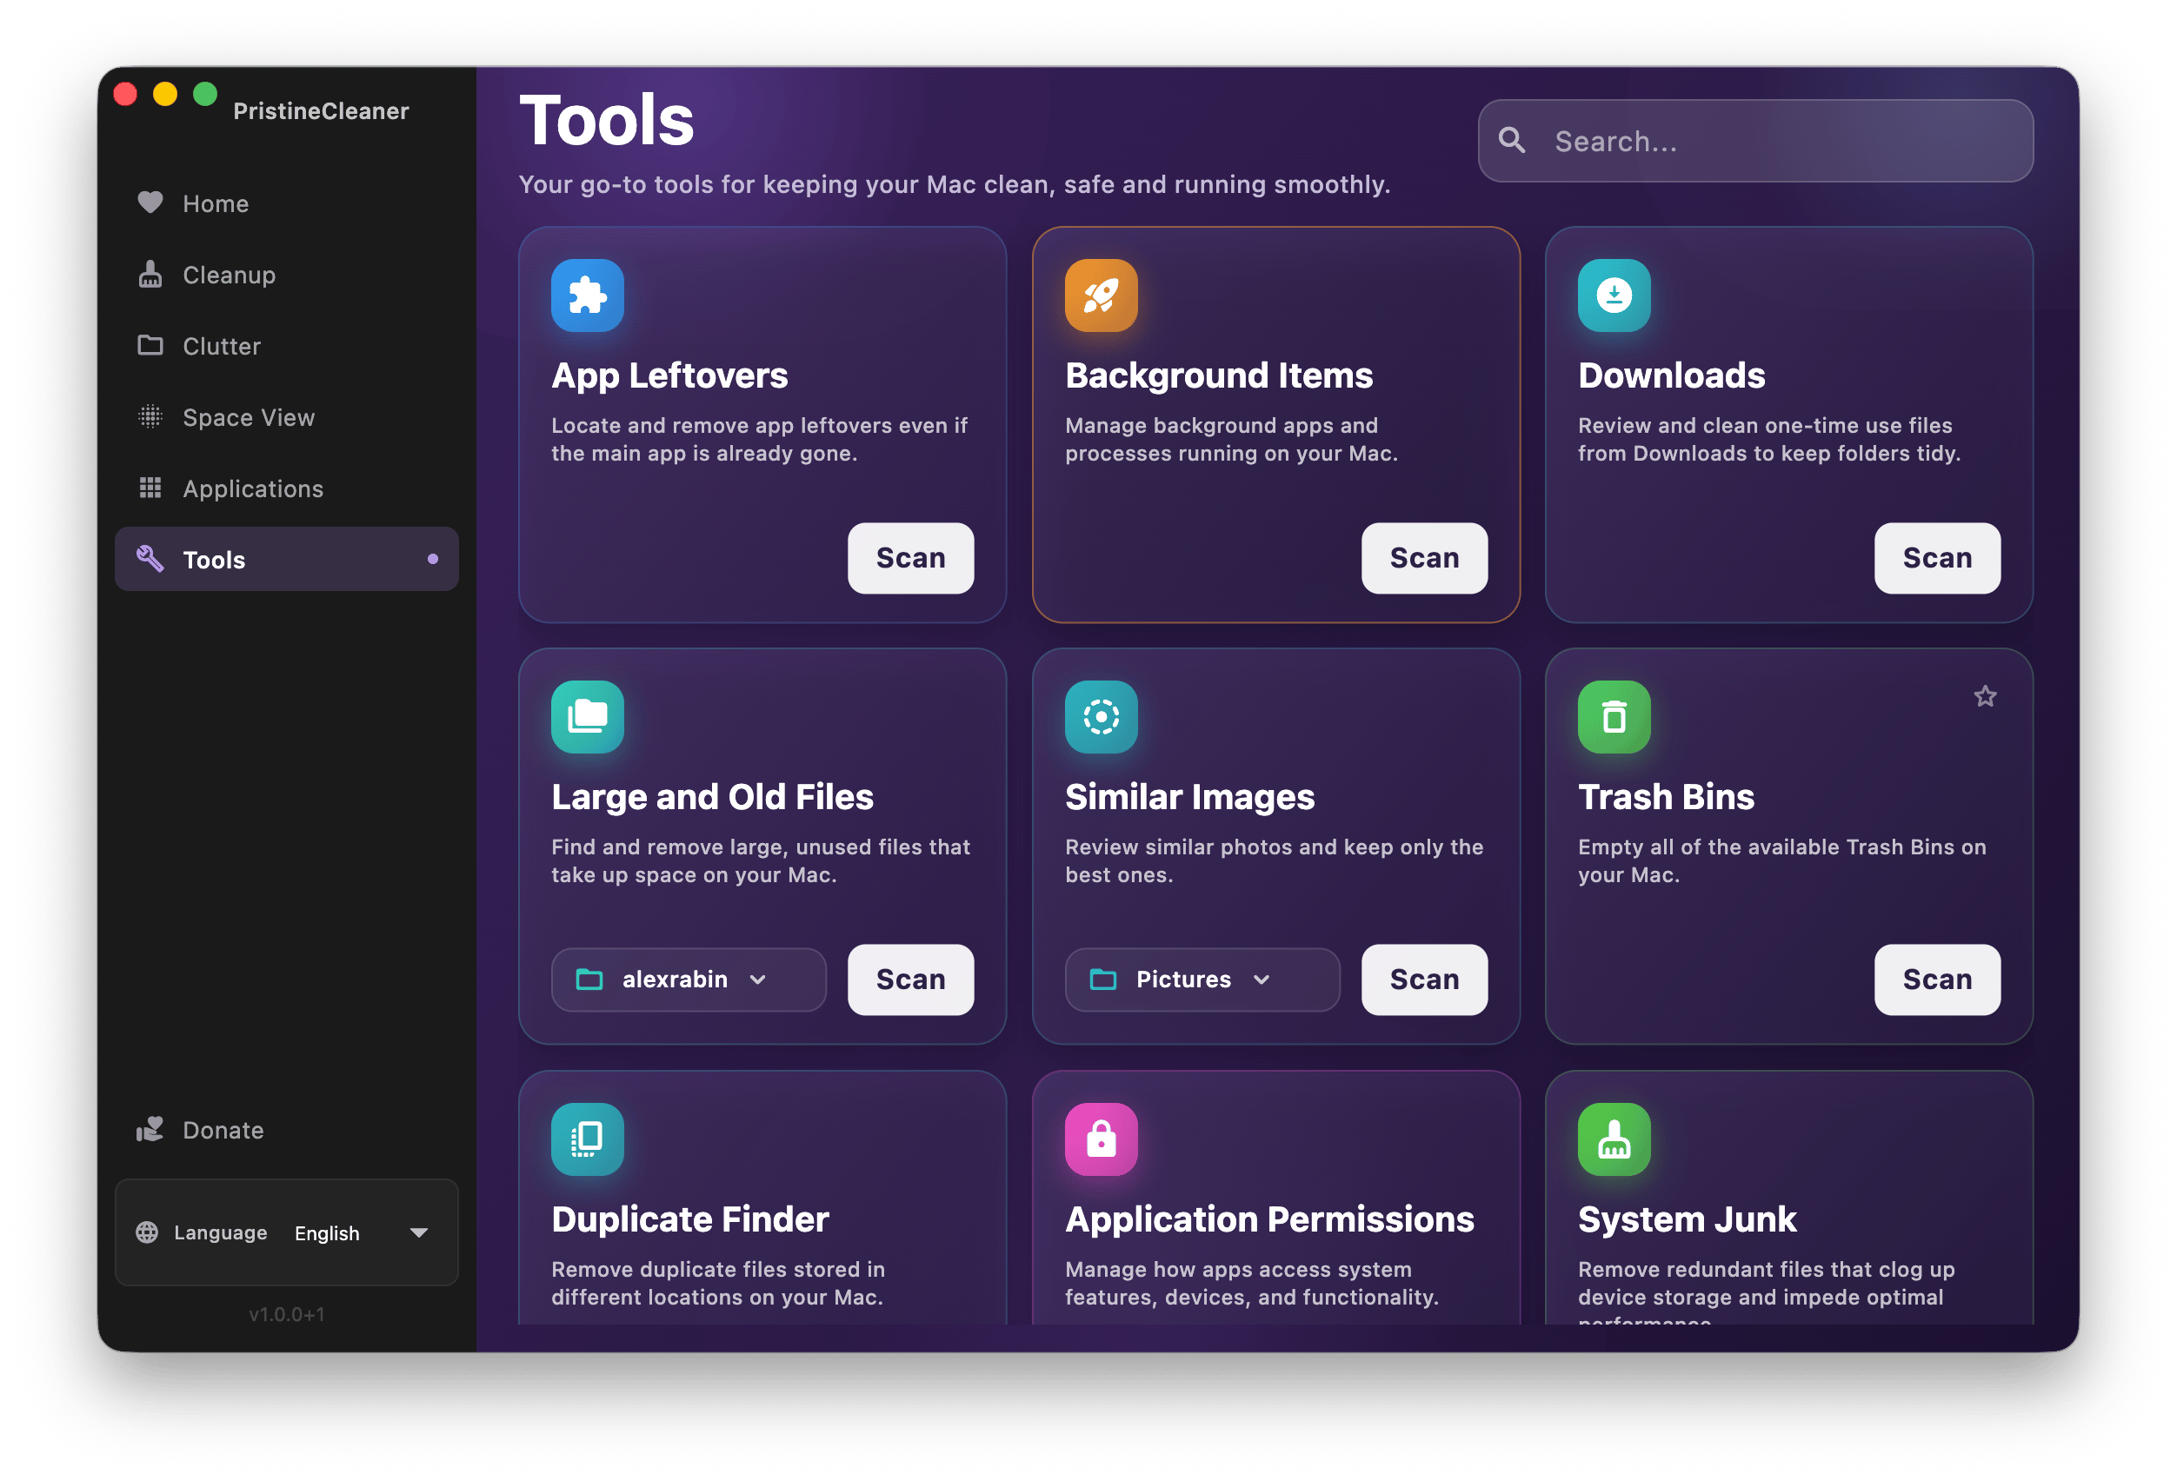The width and height of the screenshot is (2177, 1481).
Task: Click the Trash Bins green icon
Action: point(1613,717)
